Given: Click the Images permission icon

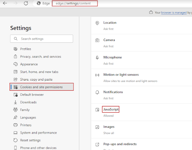Looking at the screenshot, I should pos(97,127).
